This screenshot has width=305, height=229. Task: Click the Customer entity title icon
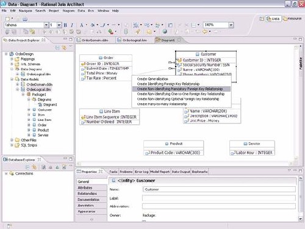197,54
